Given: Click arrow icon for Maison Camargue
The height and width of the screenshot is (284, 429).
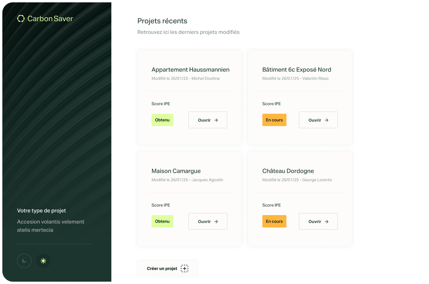Looking at the screenshot, I should [216, 222].
